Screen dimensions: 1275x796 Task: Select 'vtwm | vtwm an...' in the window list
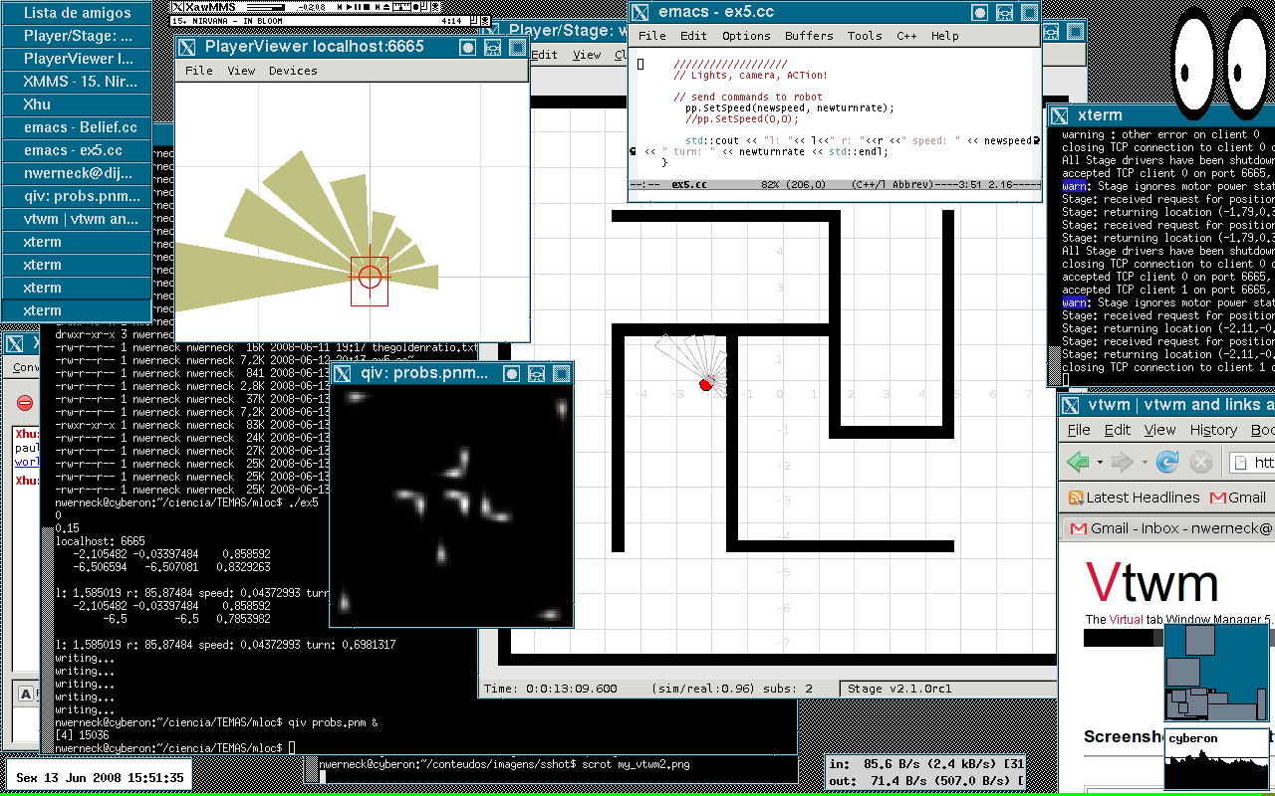(x=77, y=219)
